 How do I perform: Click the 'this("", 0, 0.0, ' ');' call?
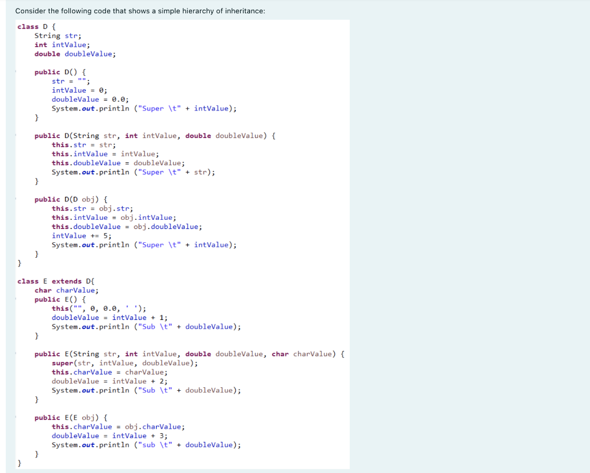point(99,308)
